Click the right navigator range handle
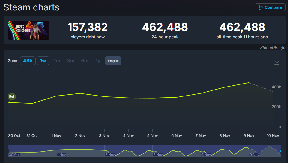288x163 pixels. [280, 151]
